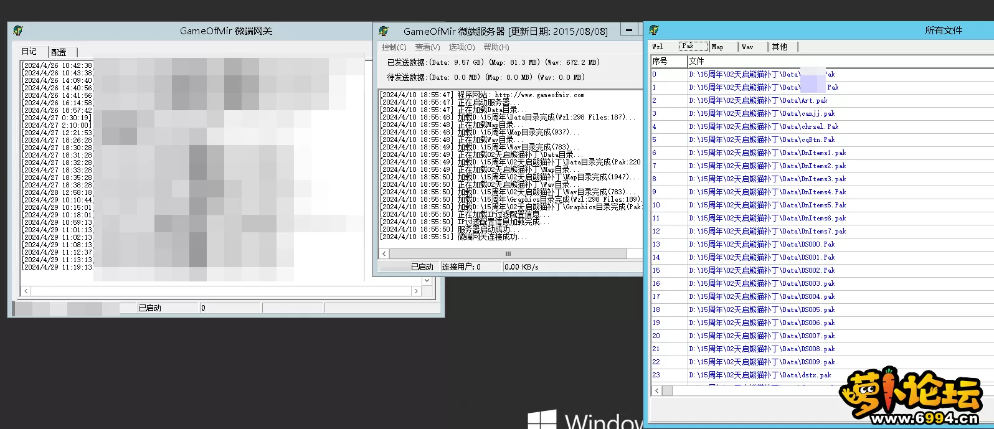Click the 已发送数据 statistics line

(x=493, y=62)
